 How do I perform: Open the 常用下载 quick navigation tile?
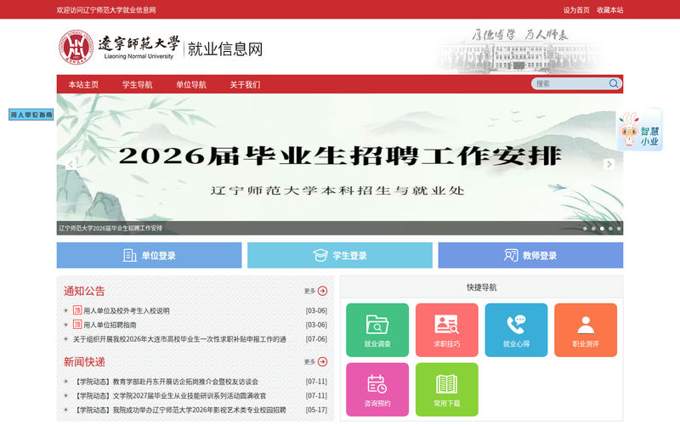pyautogui.click(x=447, y=389)
